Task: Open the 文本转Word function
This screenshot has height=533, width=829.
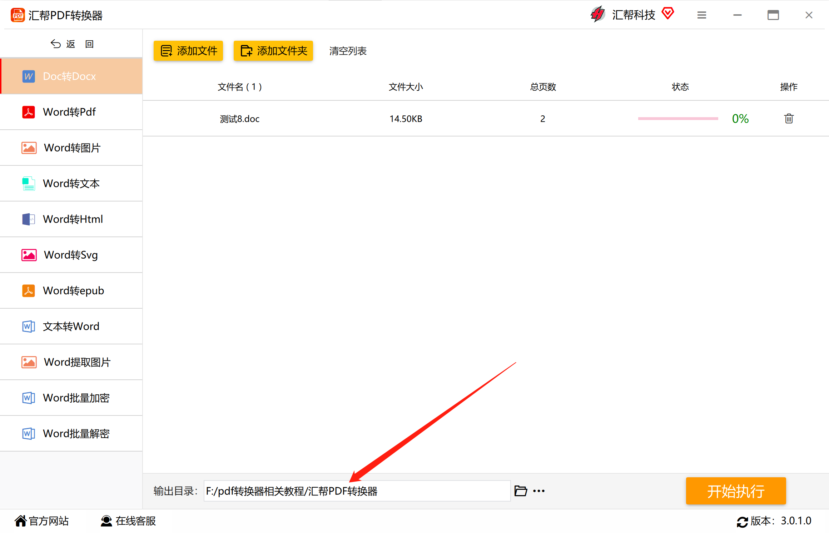Action: (x=71, y=326)
